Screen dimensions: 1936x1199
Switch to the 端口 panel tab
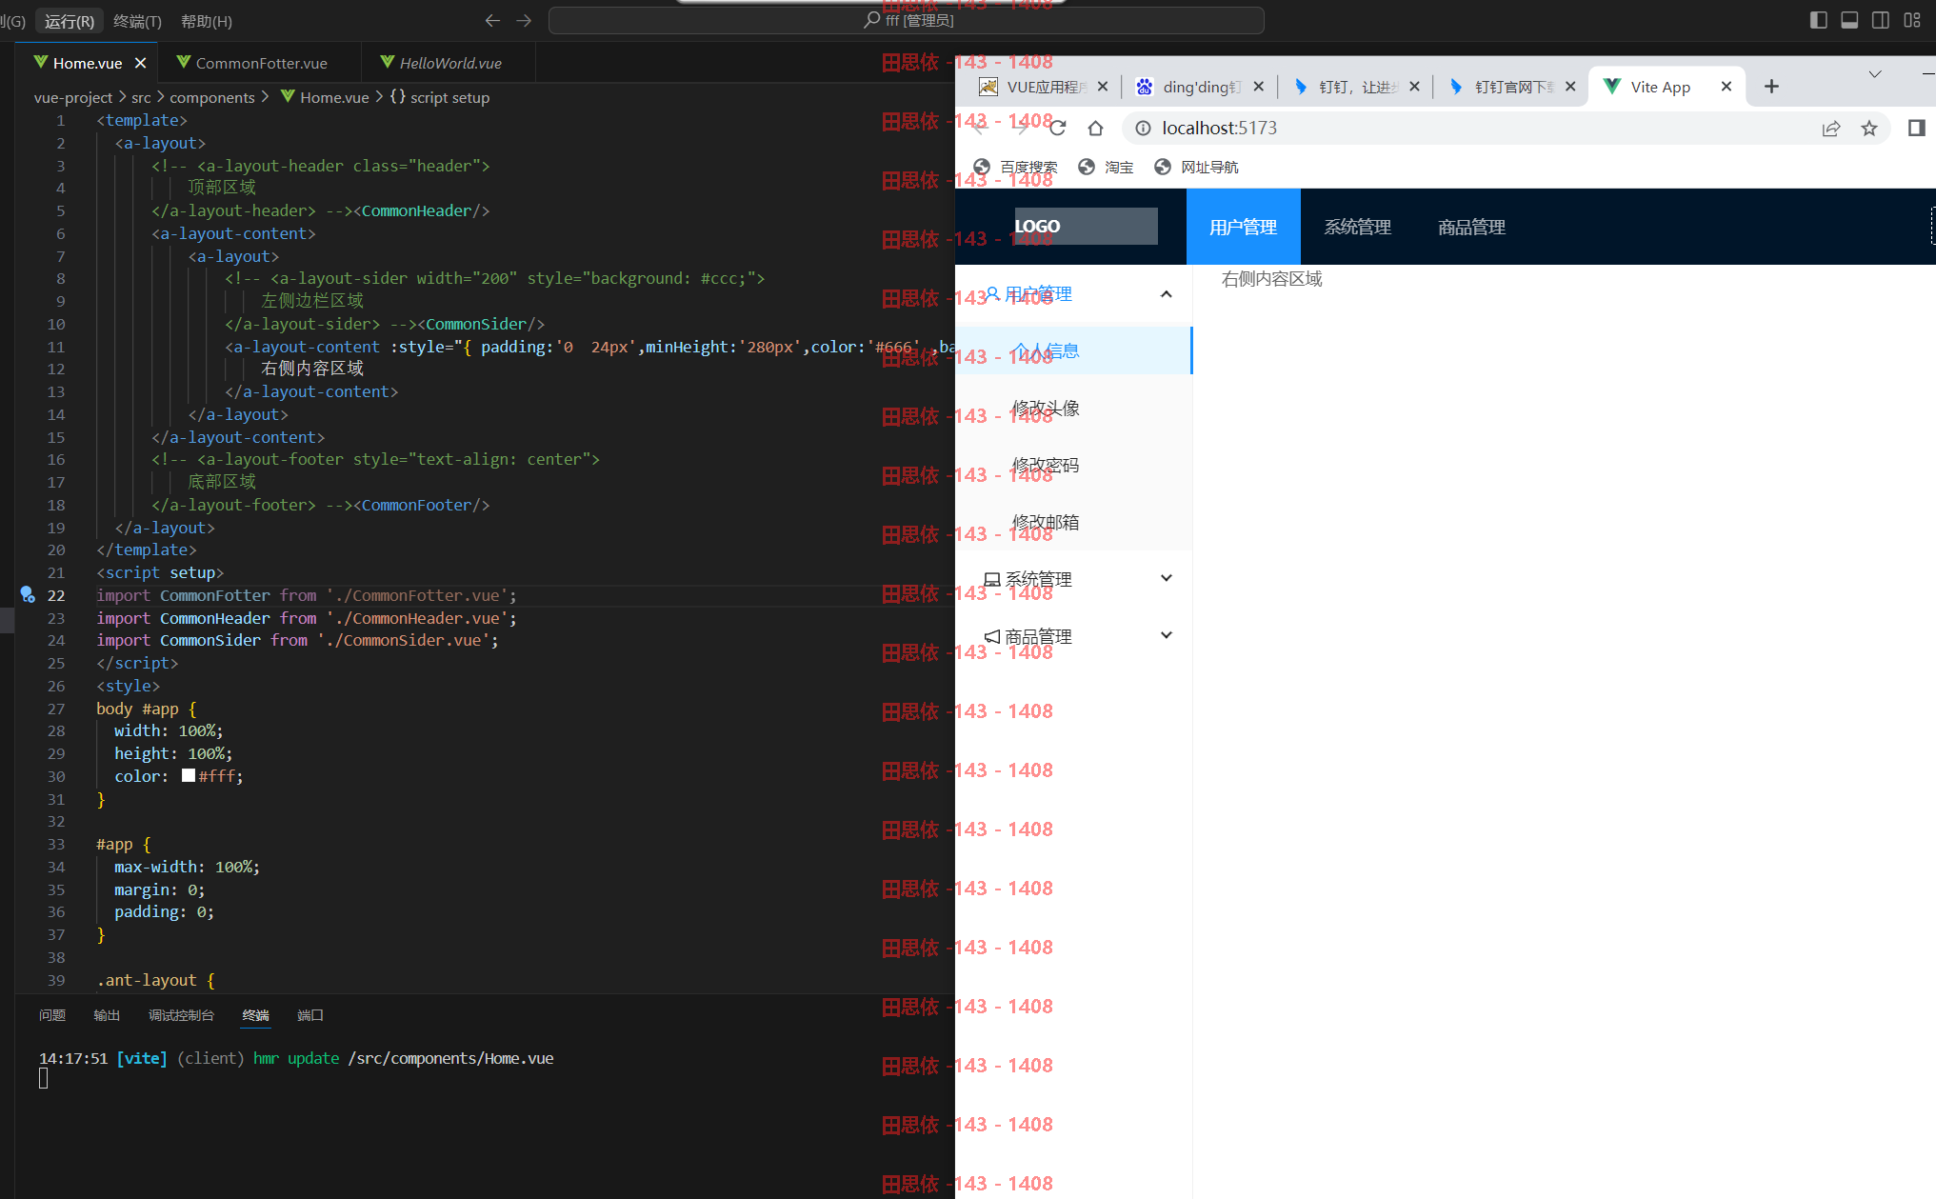[310, 1015]
